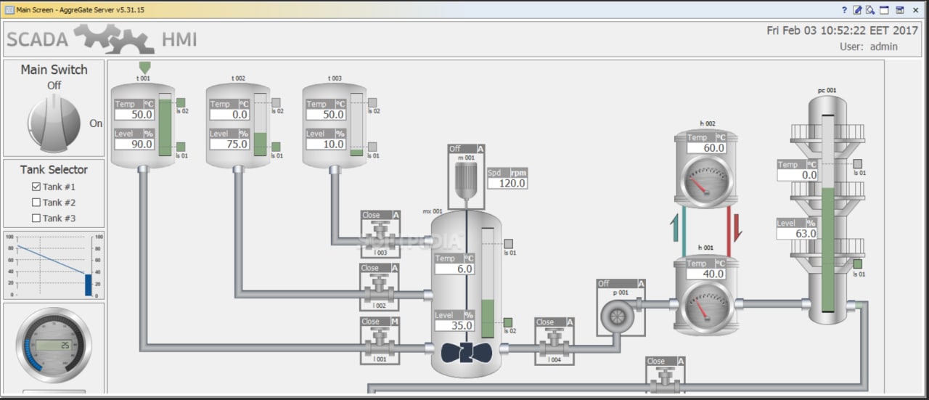Open the help question-mark icon
The width and height of the screenshot is (929, 400).
[x=844, y=10]
